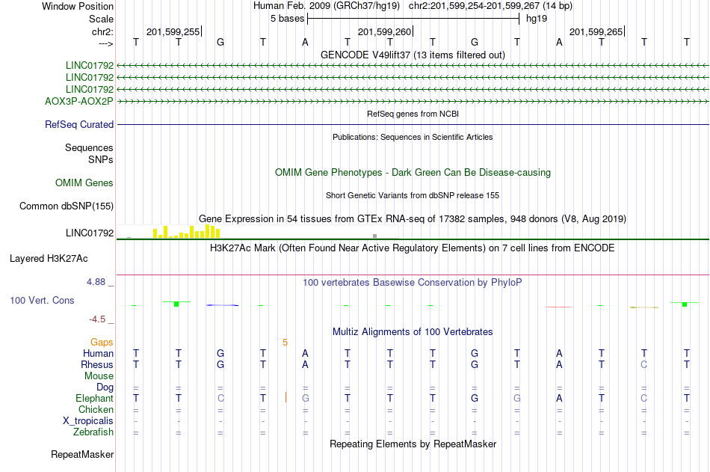Click the 5 bases scale bar
710x472 pixels.
click(x=413, y=19)
